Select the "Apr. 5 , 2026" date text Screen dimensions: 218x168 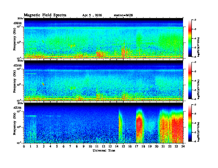pos(92,15)
